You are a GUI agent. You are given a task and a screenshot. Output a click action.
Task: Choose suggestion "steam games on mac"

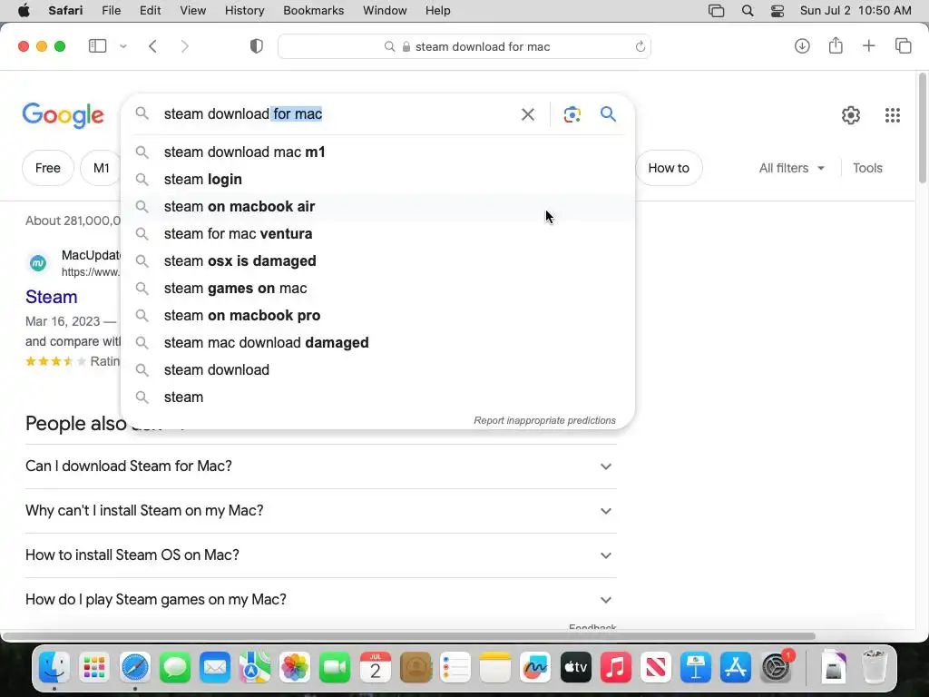[377, 289]
